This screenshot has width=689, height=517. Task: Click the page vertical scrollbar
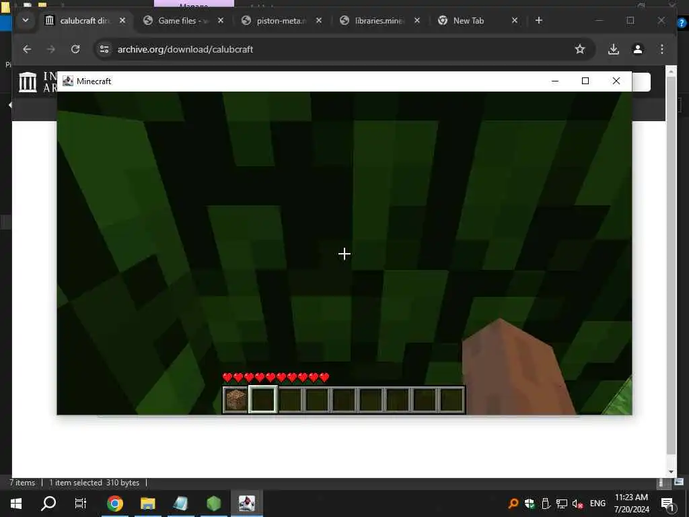[x=671, y=266]
